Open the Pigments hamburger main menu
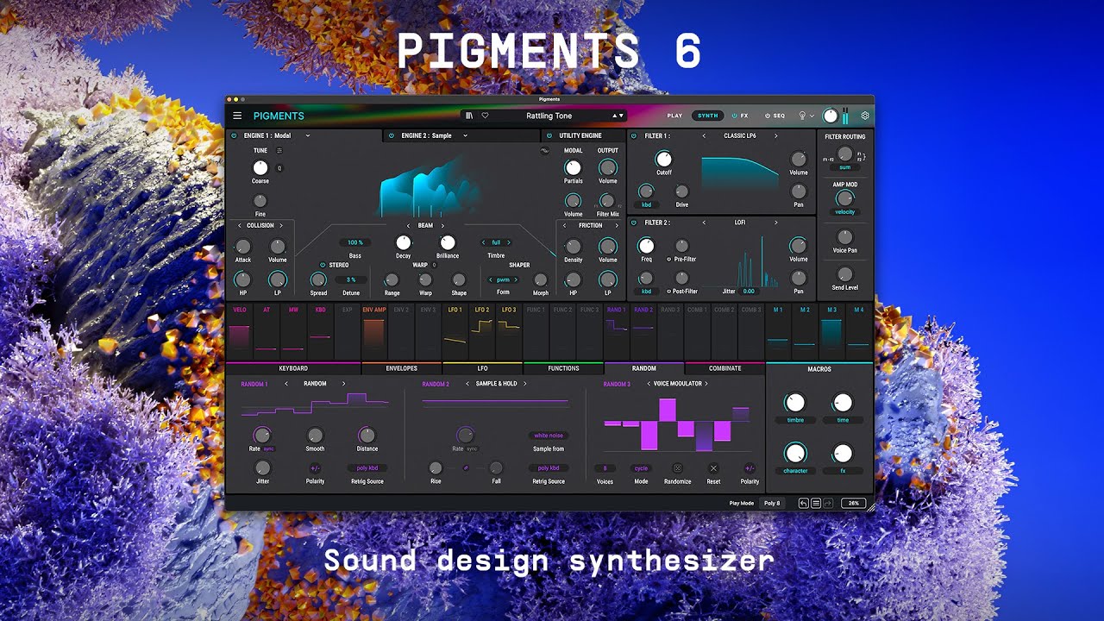The image size is (1104, 621). 237,116
